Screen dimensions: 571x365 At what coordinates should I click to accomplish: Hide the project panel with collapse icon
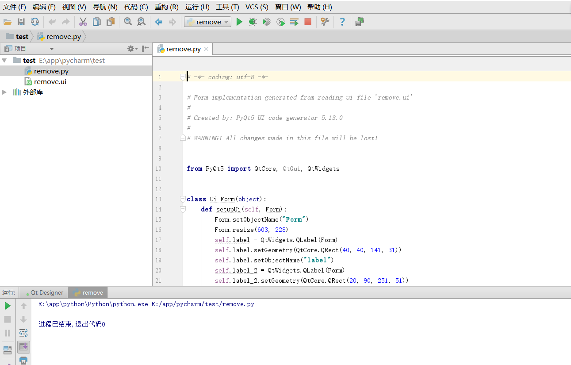tap(145, 49)
